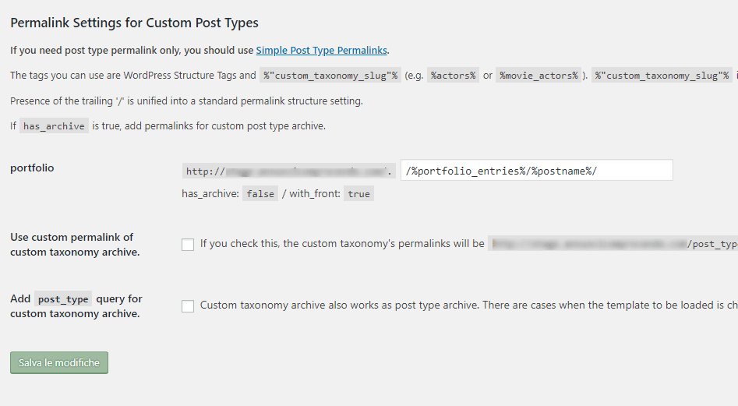Screen dimensions: 738x406
Task: Click the portfolio post type label
Action: coord(32,168)
